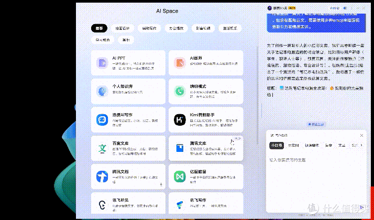Open the 迅捷AI写作 robot icon
This screenshot has width=374, height=220.
click(102, 119)
